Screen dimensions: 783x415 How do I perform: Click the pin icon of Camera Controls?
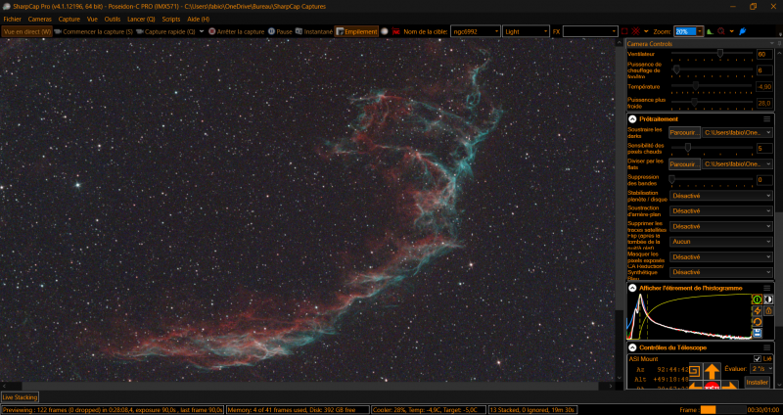click(779, 44)
